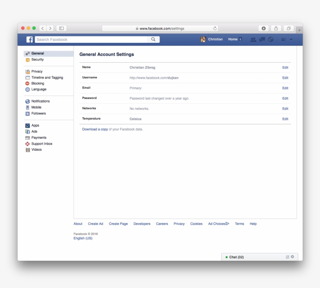Click the Security shield icon
The image size is (320, 288).
click(x=28, y=60)
